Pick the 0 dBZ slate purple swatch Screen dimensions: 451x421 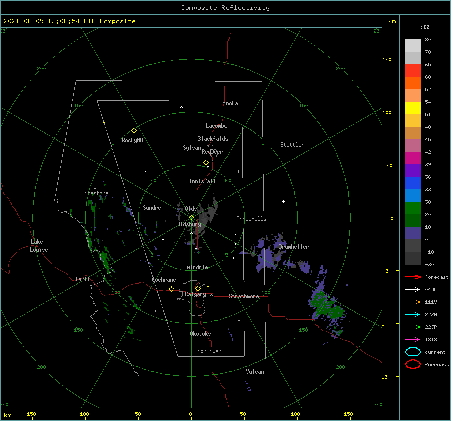click(413, 233)
